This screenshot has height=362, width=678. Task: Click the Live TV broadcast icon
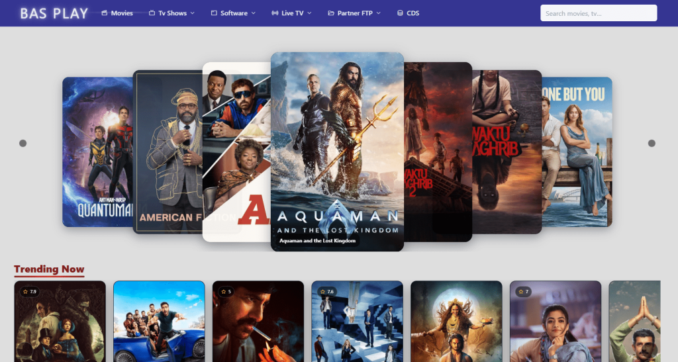275,13
